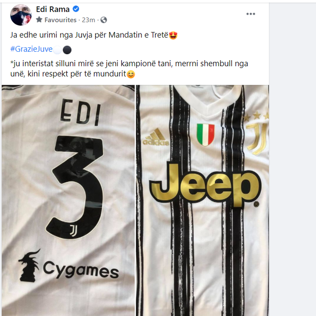This screenshot has height=316, width=316.
Task: Open the left jersey back photo
Action: pos(68,200)
